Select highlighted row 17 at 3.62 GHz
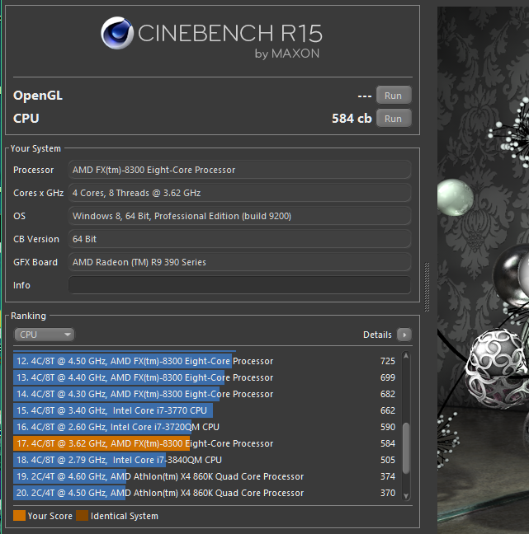 pos(206,443)
